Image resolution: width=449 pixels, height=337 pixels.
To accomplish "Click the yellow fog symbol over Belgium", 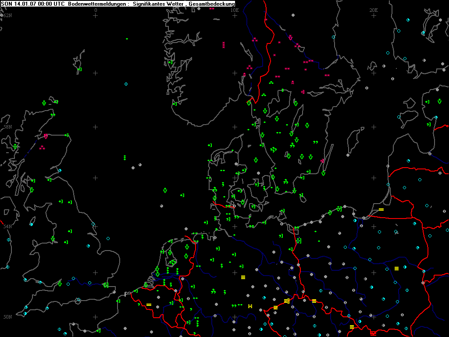I will (149, 305).
